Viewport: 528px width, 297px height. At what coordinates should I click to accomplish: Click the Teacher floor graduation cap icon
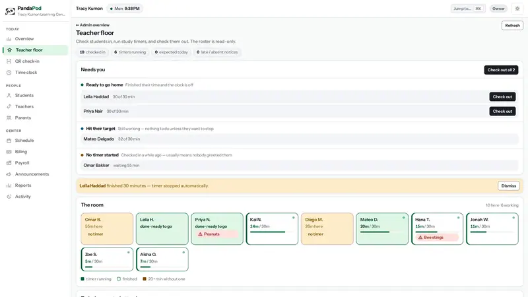9,50
